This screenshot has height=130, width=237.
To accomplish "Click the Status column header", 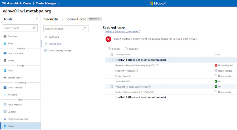I will coord(217,55).
